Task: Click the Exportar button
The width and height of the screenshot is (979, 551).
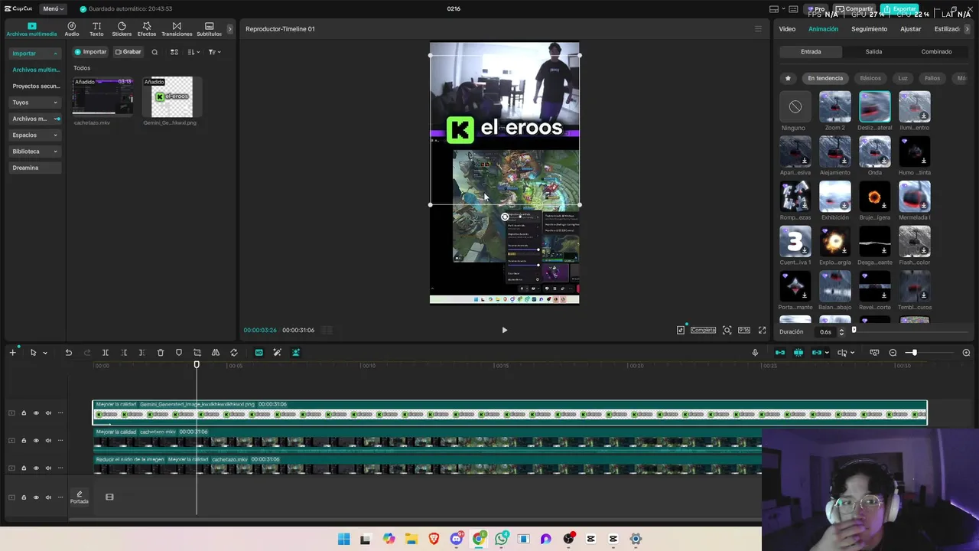Action: (899, 9)
